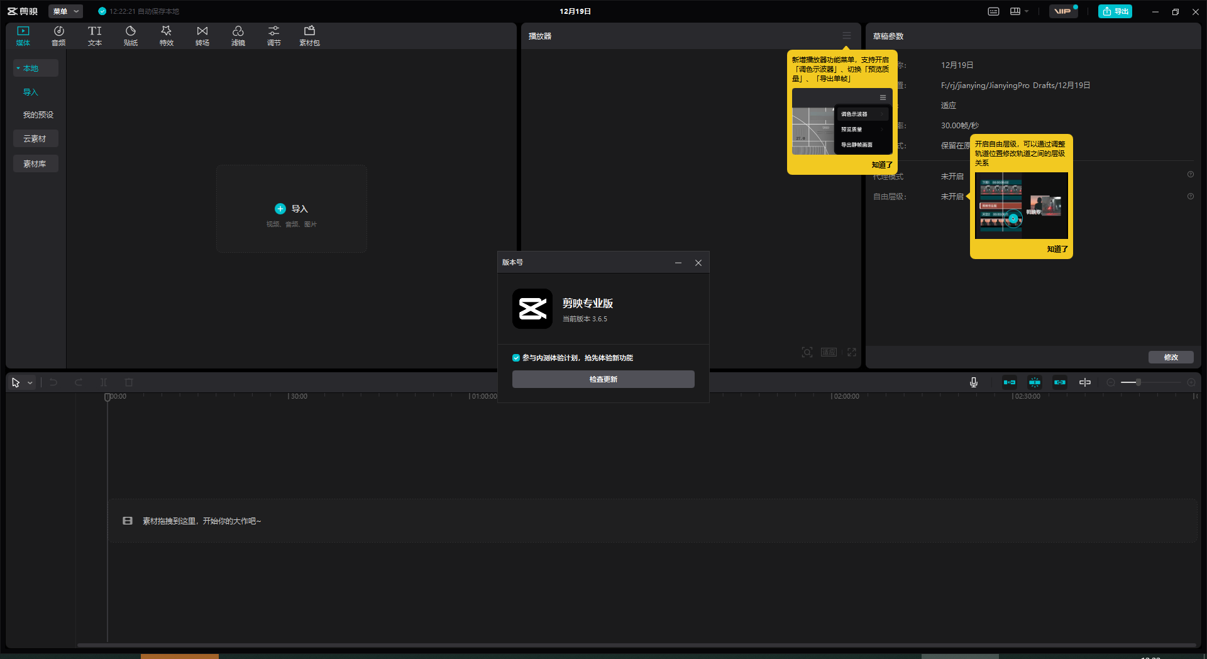Click the redo icon in the timeline toolbar

pyautogui.click(x=79, y=382)
